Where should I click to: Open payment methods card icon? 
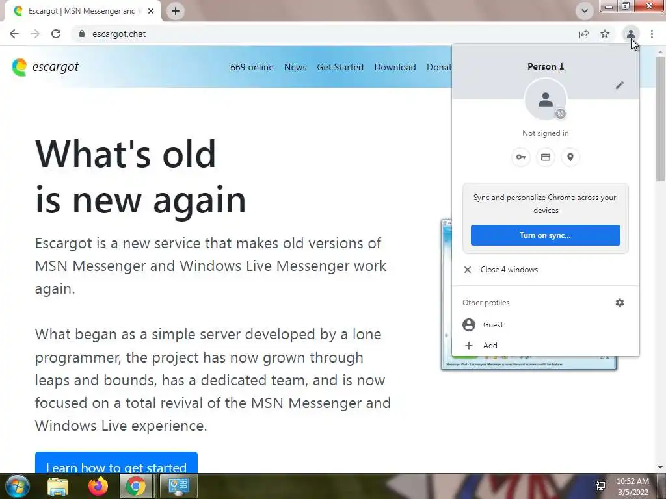pos(546,157)
